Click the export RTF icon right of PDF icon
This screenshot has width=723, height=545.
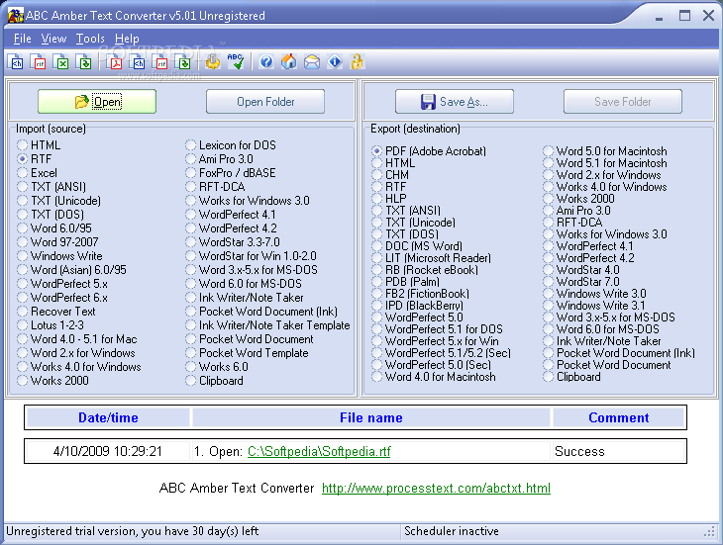[x=160, y=61]
